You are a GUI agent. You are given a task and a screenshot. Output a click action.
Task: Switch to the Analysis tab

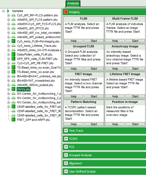pyautogui.click(x=73, y=4)
